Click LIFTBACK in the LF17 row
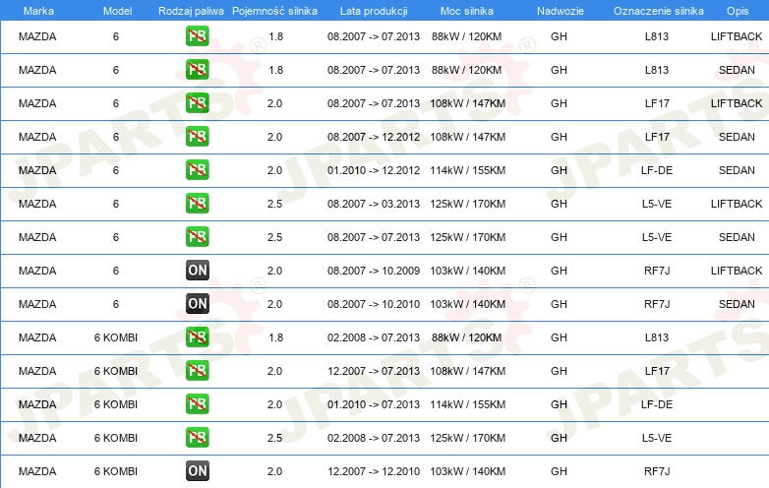The image size is (769, 488). [x=736, y=103]
